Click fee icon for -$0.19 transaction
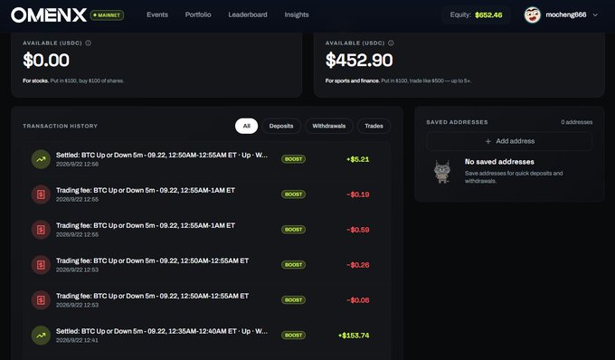Viewport: 615px width, 360px height. pos(41,194)
